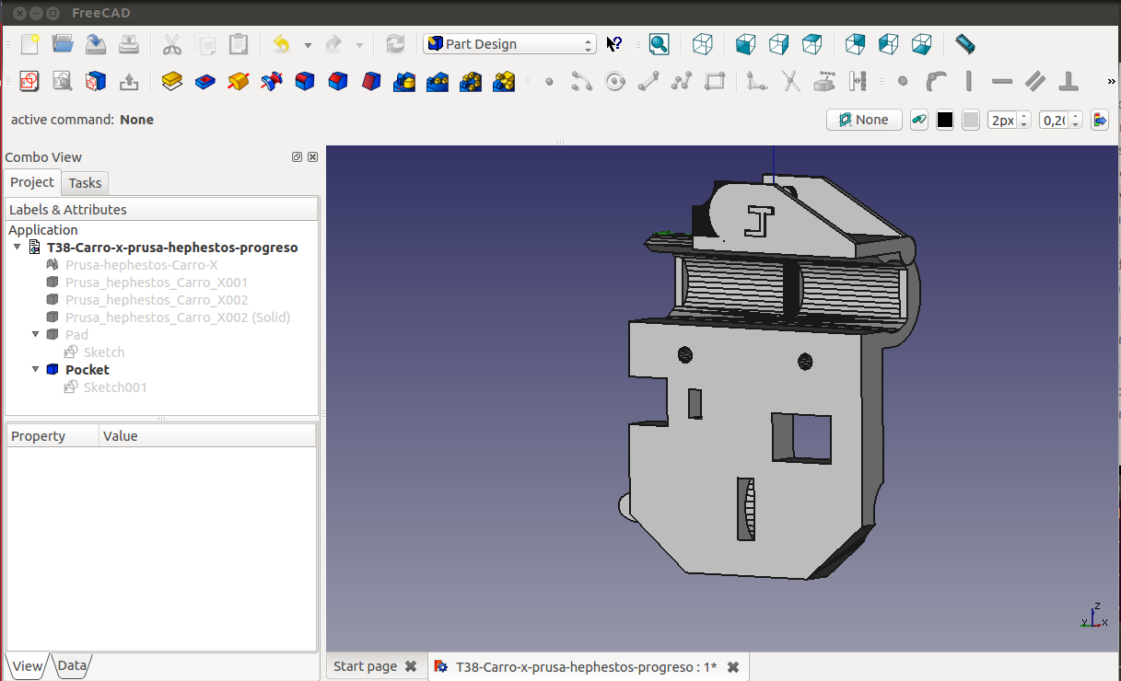Viewport: 1121px width, 681px height.
Task: Switch to the axonometric view
Action: point(703,44)
